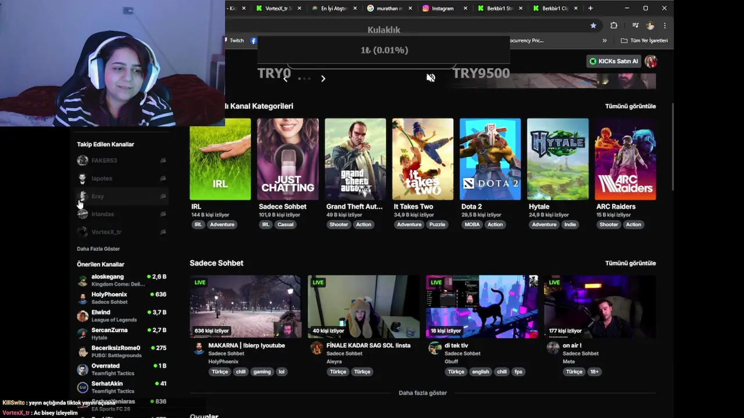
Task: Open BeceriksizRome0 recommended channel avatar
Action: point(83,352)
